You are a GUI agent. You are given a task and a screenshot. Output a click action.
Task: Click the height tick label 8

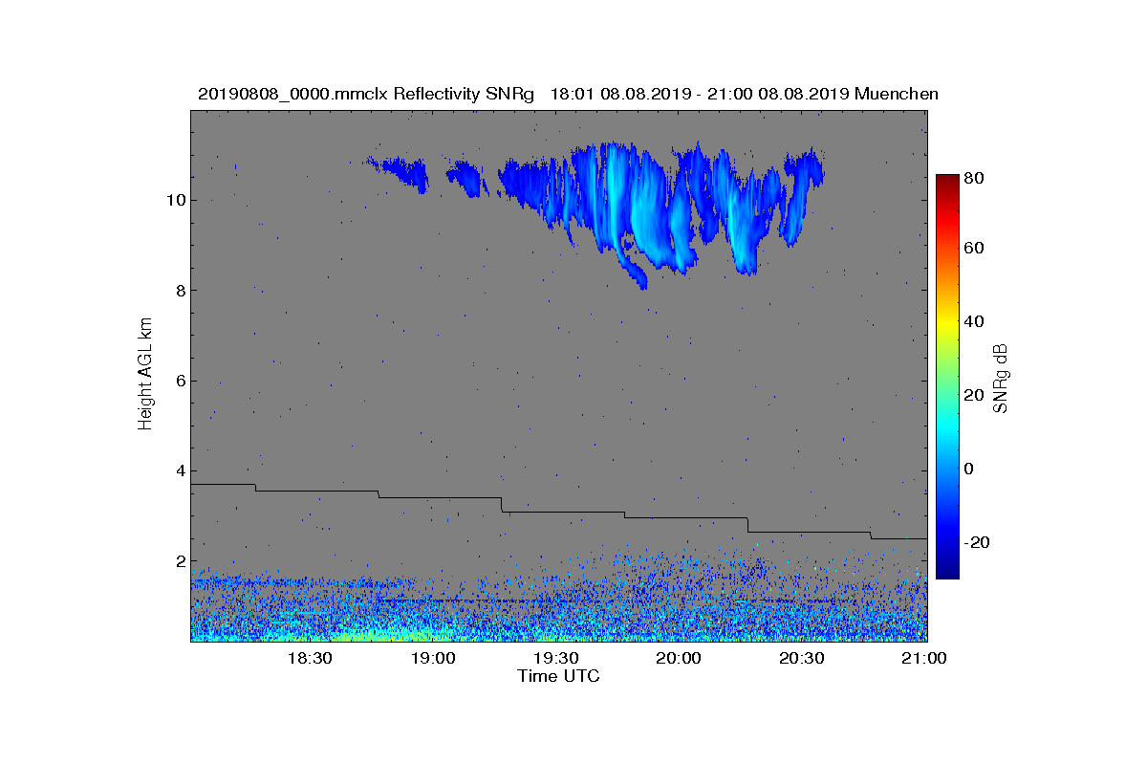tap(181, 291)
